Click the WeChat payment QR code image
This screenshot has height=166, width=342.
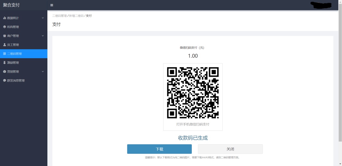coord(193,93)
